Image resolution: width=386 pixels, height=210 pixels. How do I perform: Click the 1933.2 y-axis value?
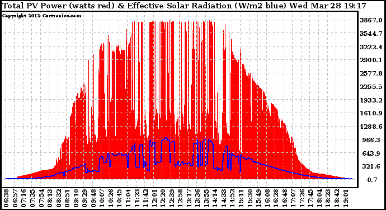coord(371,100)
